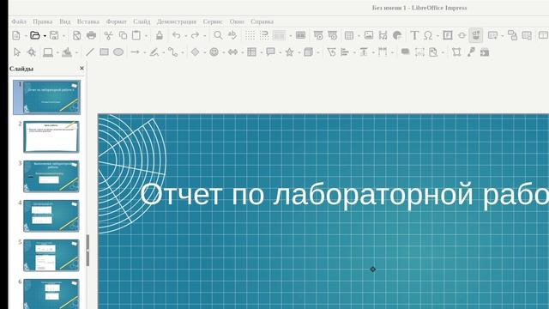Run the spelling check
Image resolution: width=549 pixels, height=309 pixels.
pyautogui.click(x=232, y=35)
